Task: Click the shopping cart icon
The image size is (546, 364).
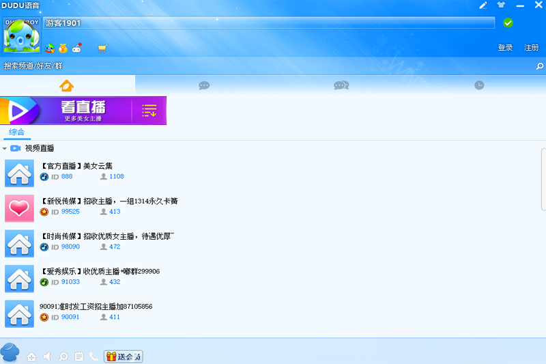Action: [102, 48]
